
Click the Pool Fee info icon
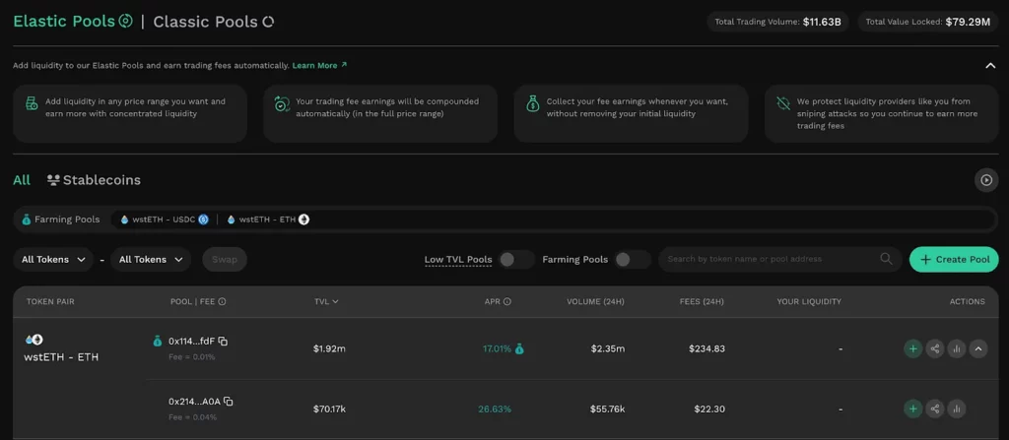tap(222, 301)
